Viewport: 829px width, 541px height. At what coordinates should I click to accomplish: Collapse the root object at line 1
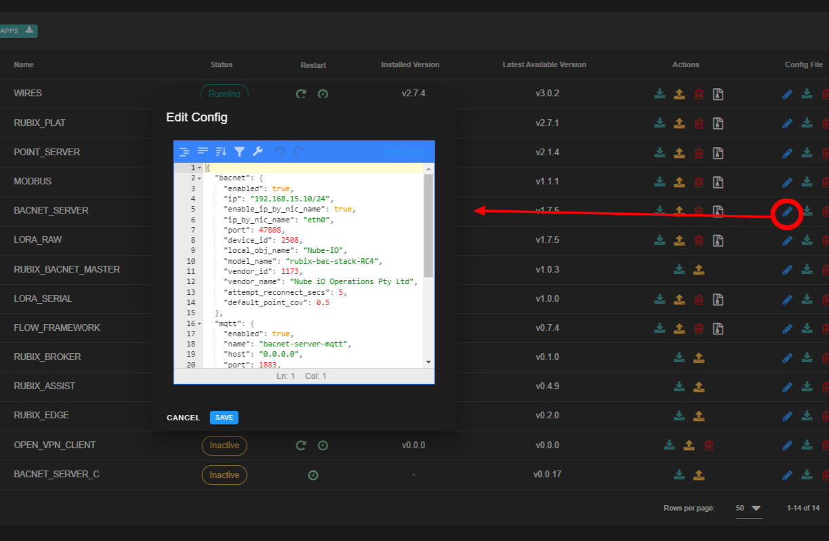[199, 167]
